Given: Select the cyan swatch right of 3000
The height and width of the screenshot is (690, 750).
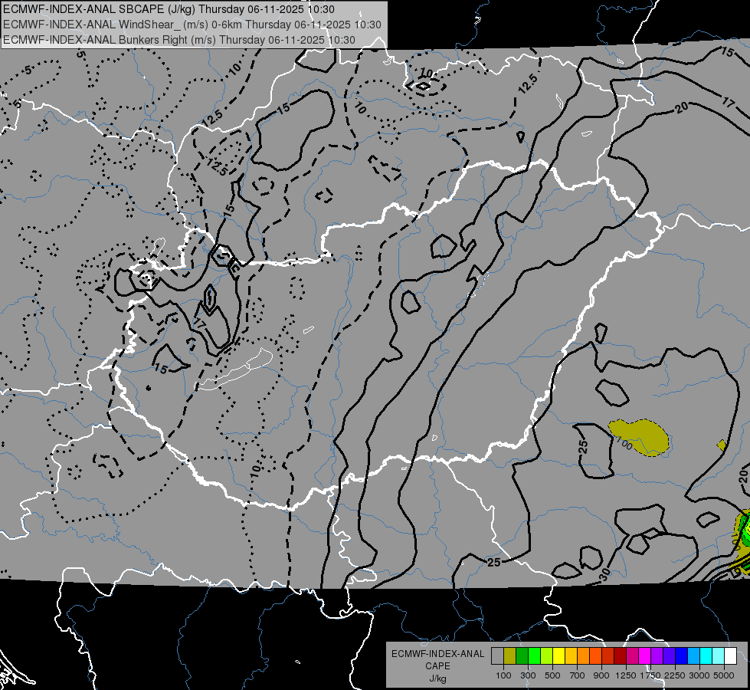Looking at the screenshot, I should tap(706, 655).
